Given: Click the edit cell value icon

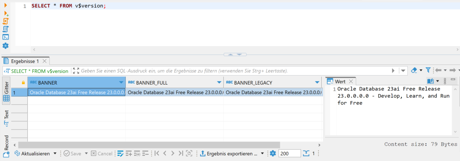Looking at the screenshot, I should [x=120, y=154].
